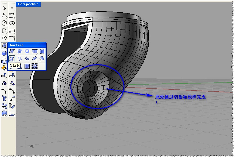Viewport: 236px width, 159px height.
Task: Open the Box solid tool
Action: tap(4, 53)
